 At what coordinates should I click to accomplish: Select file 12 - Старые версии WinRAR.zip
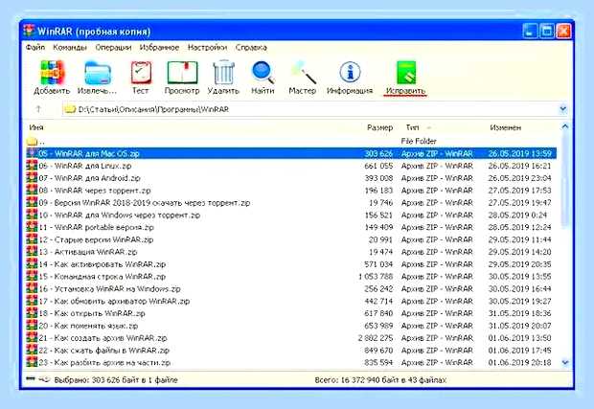point(96,239)
